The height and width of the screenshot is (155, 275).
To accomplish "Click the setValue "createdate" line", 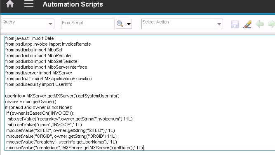I will (75, 148).
